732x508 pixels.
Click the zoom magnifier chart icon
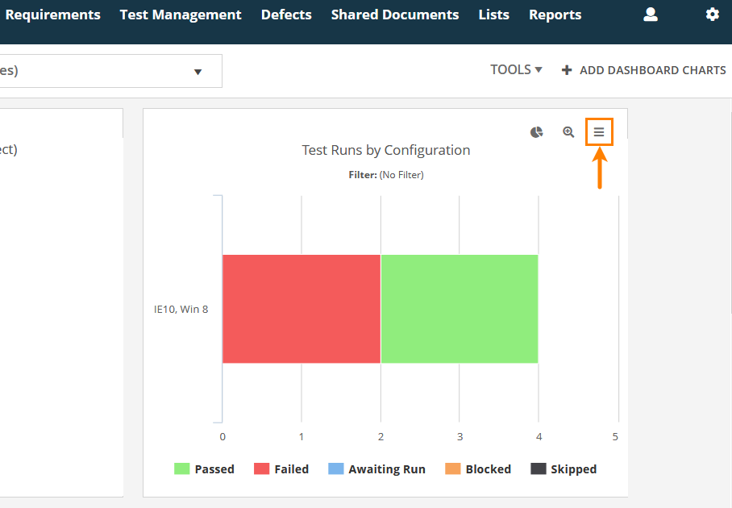(568, 132)
